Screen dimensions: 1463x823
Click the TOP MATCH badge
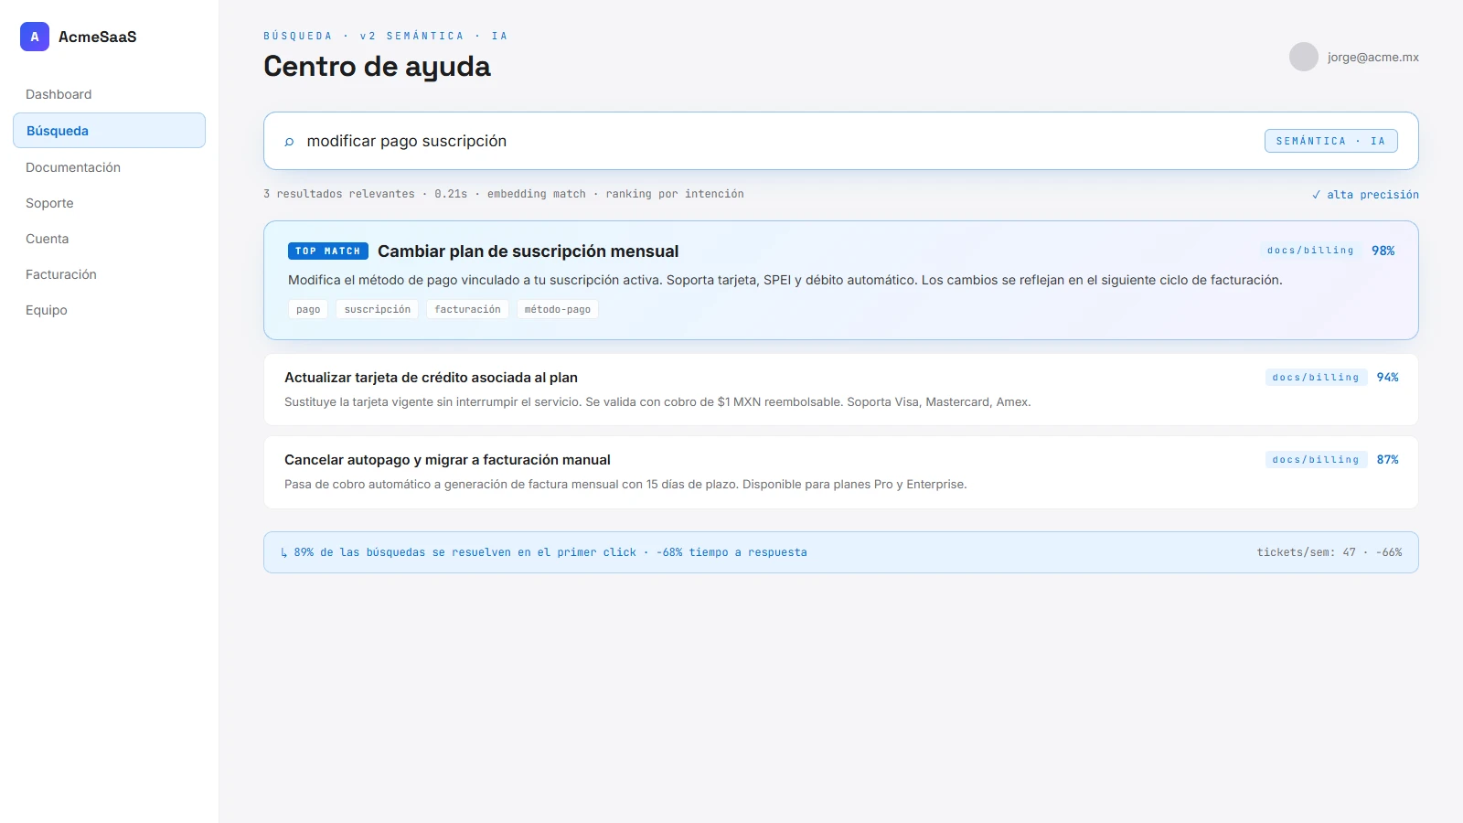click(327, 251)
